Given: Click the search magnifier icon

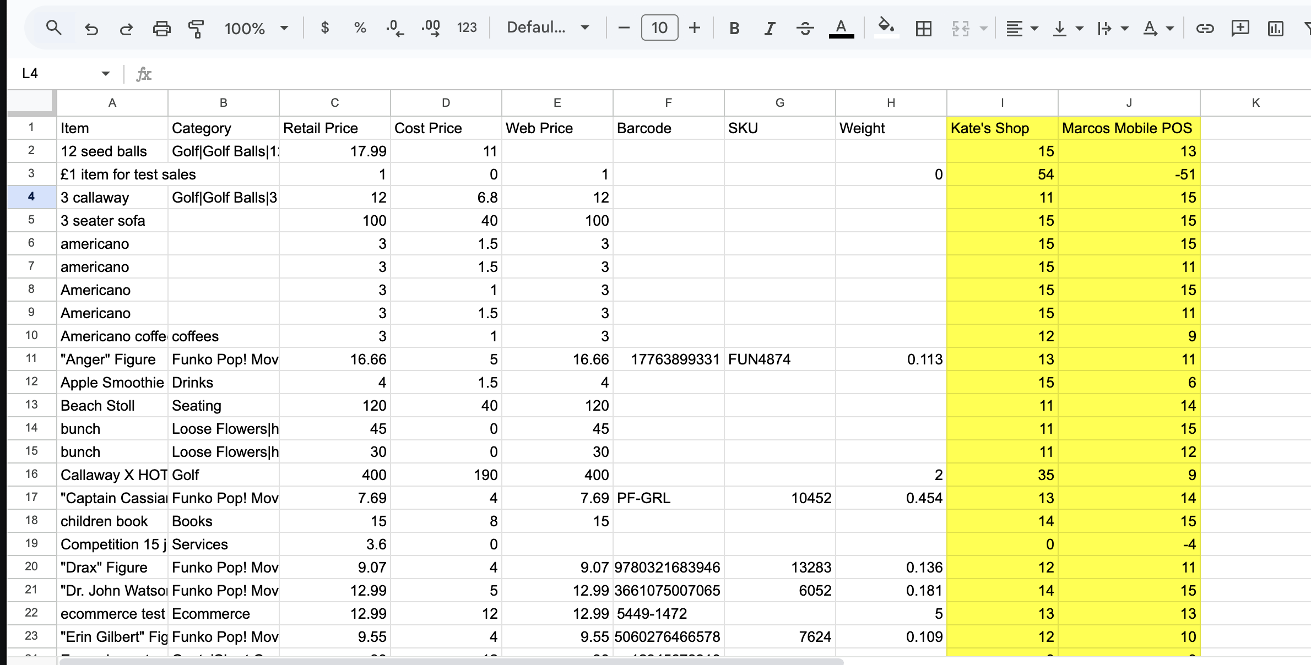Looking at the screenshot, I should tap(53, 28).
